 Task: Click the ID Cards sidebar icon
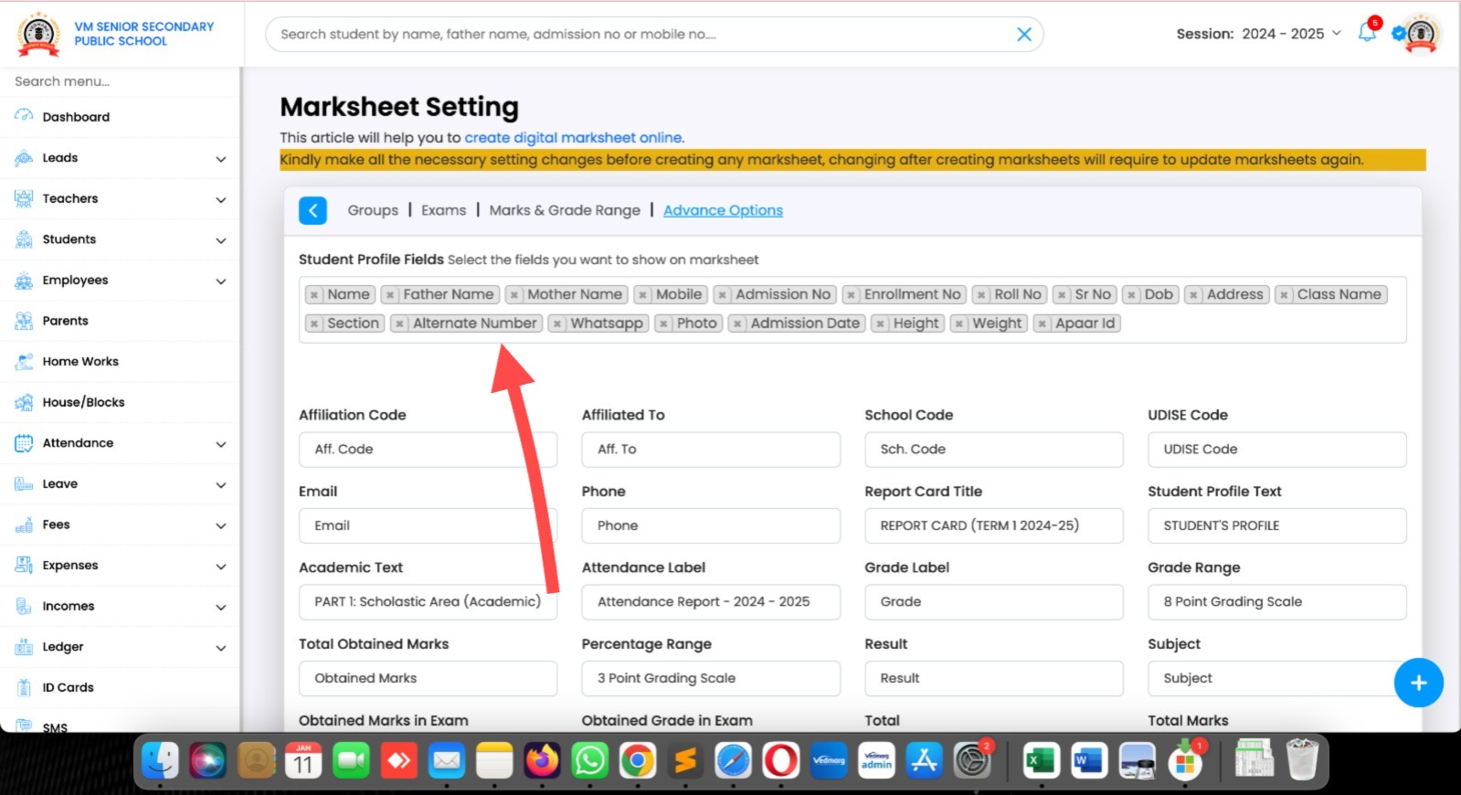(24, 687)
